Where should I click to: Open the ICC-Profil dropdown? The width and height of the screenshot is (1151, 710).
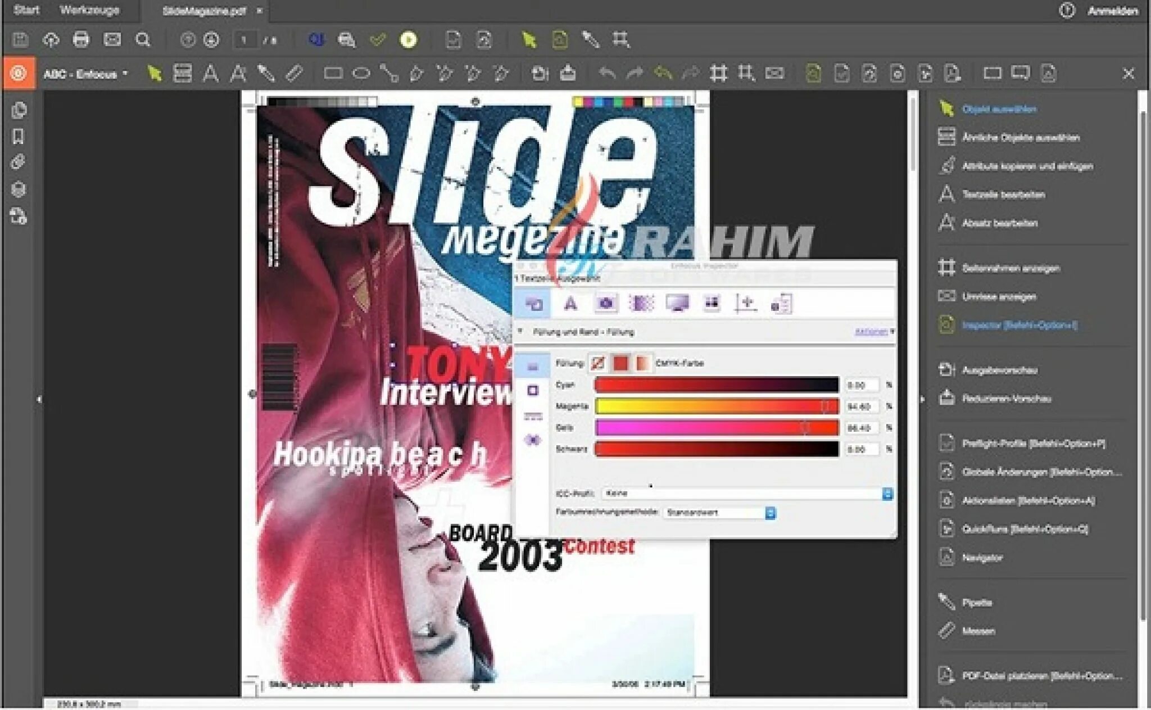tap(887, 494)
